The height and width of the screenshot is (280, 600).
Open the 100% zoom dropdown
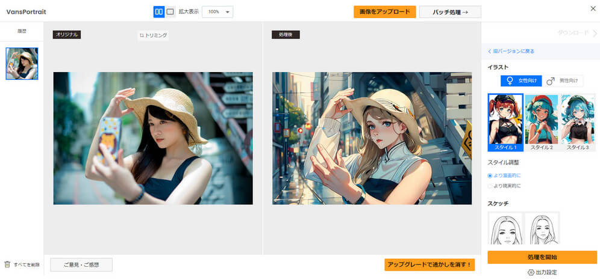[x=217, y=12]
